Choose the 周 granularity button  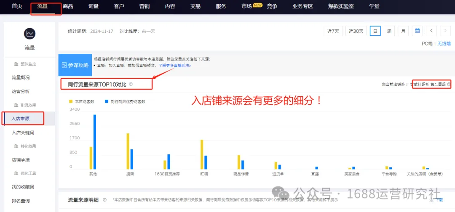pyautogui.click(x=389, y=31)
